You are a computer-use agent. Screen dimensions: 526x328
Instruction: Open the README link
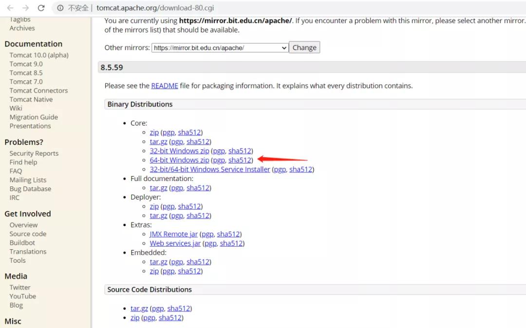point(165,86)
